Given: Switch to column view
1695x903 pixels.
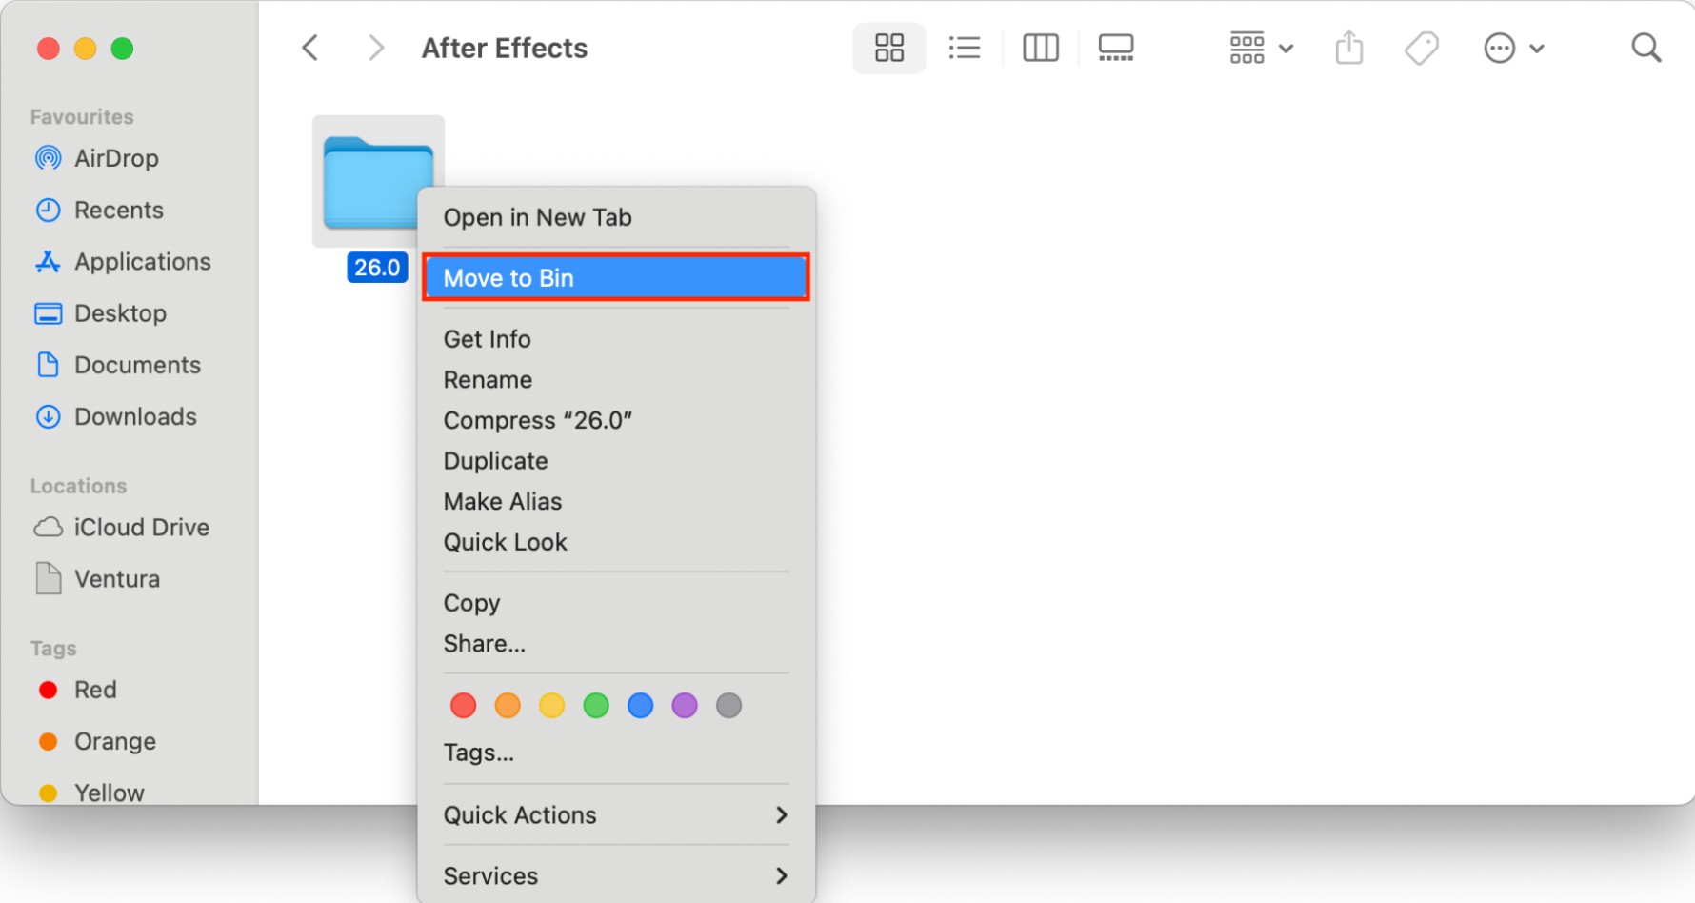Looking at the screenshot, I should coord(1040,48).
